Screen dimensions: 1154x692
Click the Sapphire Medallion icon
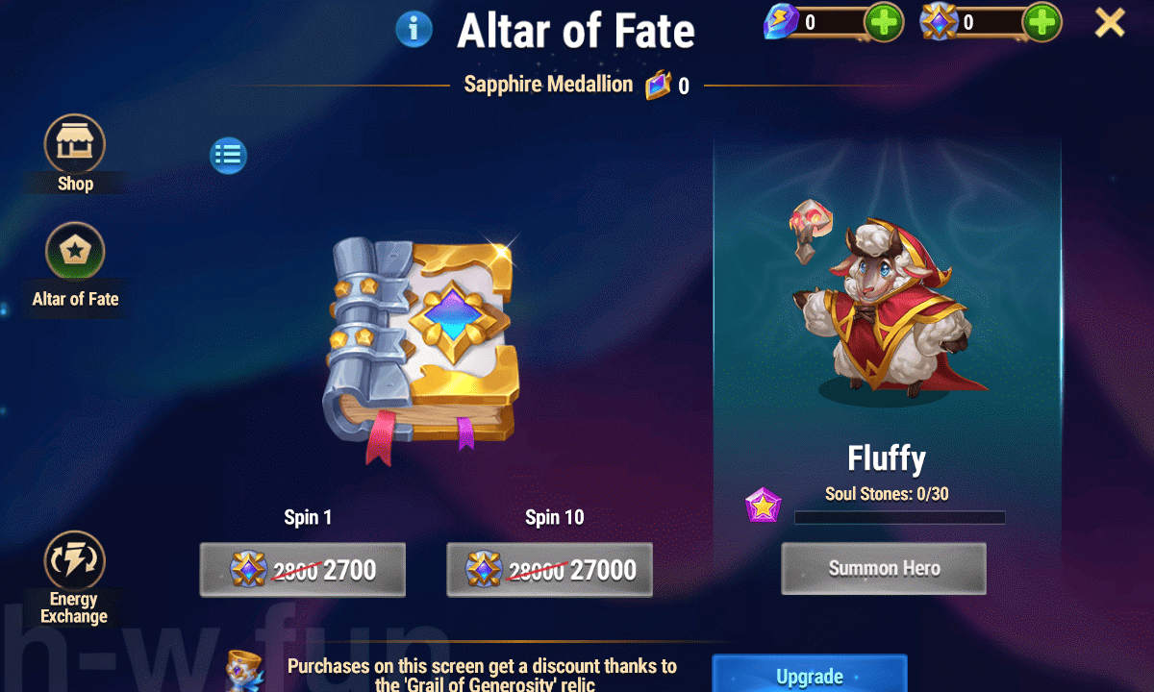tap(659, 86)
